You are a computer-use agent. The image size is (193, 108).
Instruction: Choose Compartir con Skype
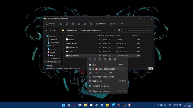tap(107, 86)
